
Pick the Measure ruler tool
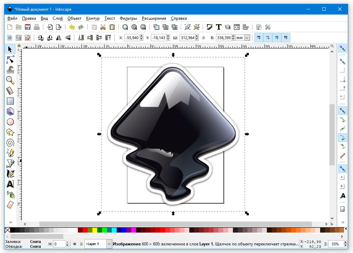(10, 91)
